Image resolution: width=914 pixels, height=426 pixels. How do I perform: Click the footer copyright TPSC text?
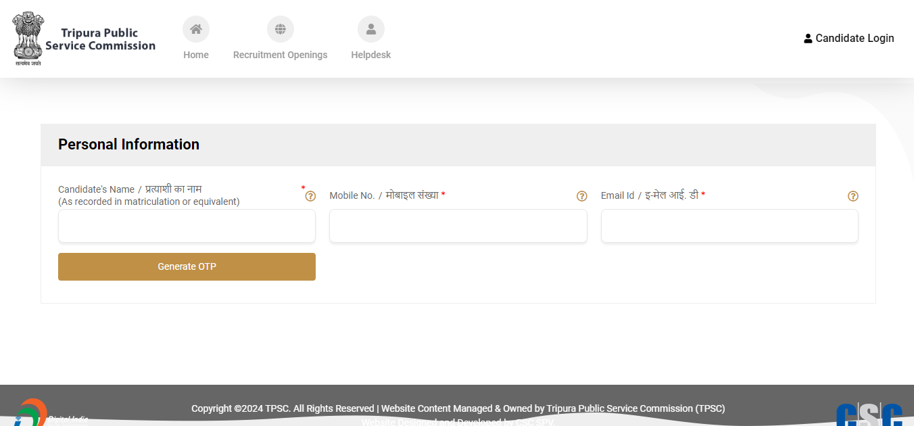[x=458, y=408]
